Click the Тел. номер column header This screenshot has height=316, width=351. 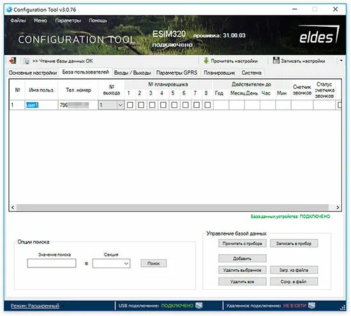click(x=78, y=90)
